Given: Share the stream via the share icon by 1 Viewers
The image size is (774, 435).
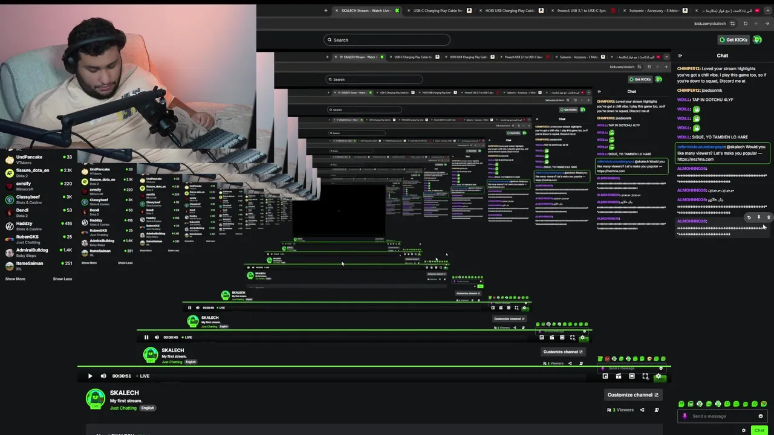Looking at the screenshot, I should point(642,410).
